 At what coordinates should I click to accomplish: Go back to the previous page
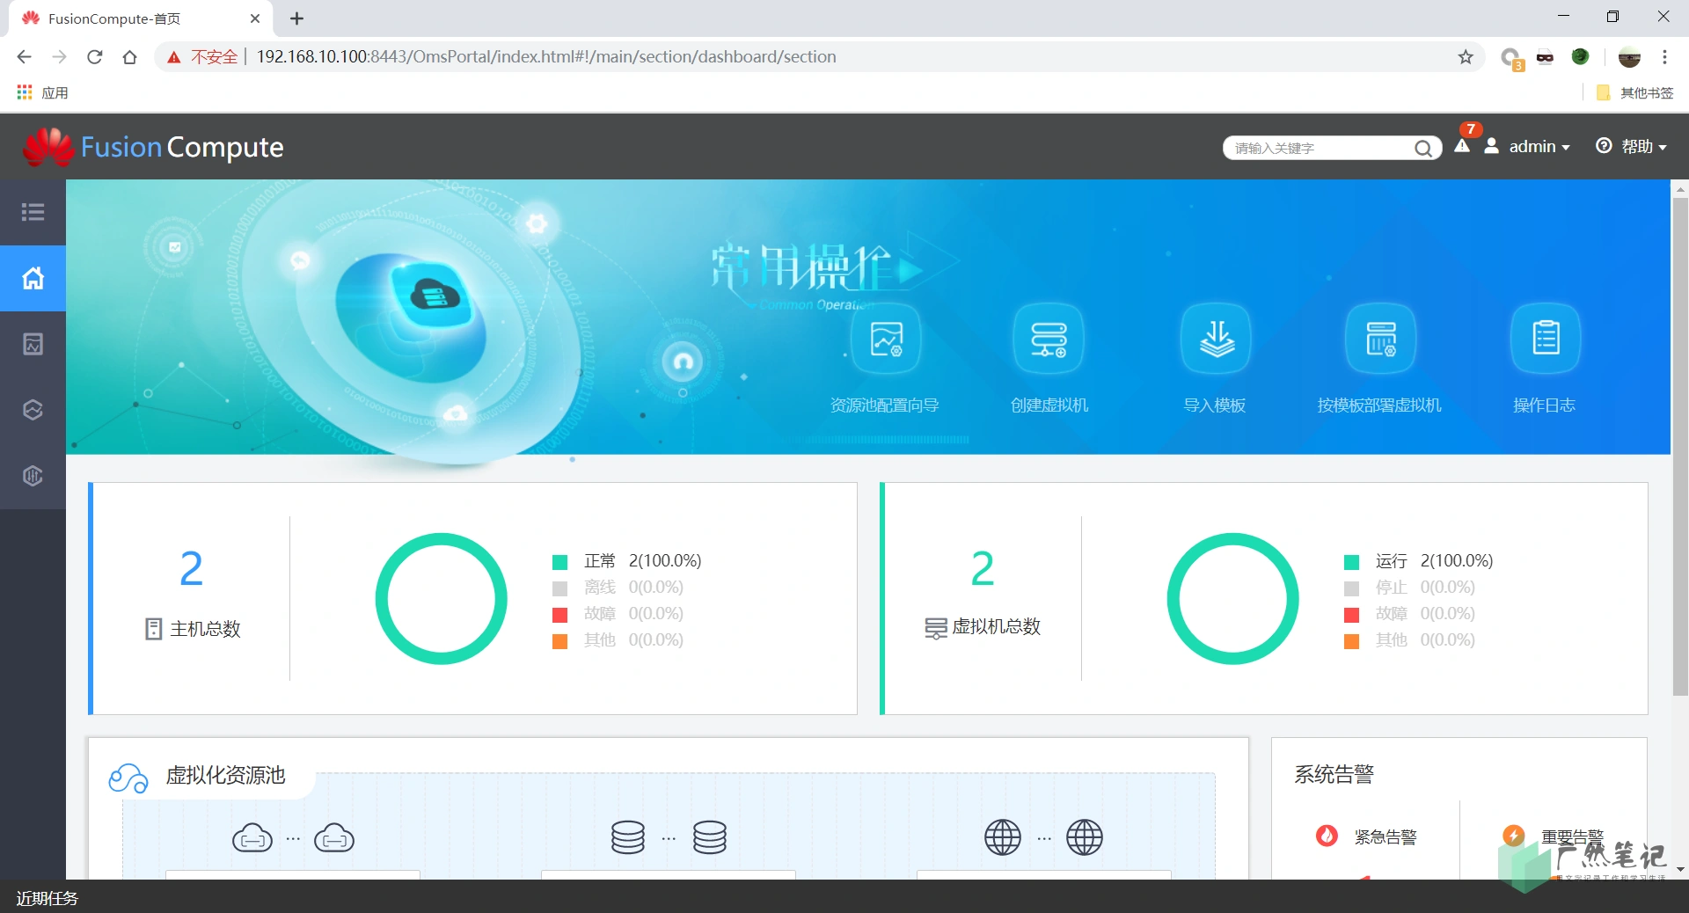24,57
